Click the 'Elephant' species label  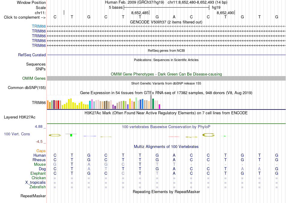click(x=38, y=173)
